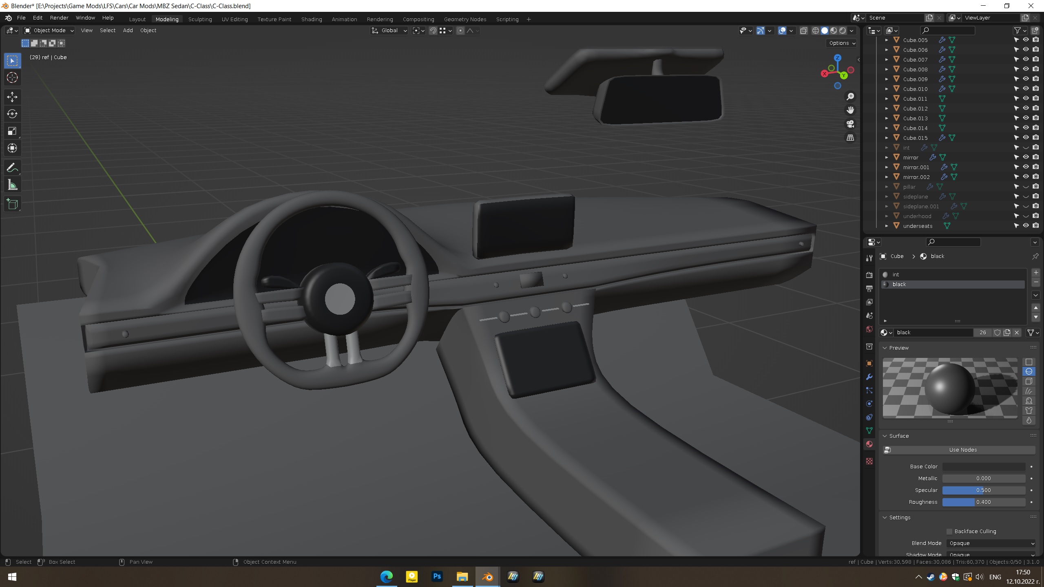Select the Rotate tool

coord(12,114)
